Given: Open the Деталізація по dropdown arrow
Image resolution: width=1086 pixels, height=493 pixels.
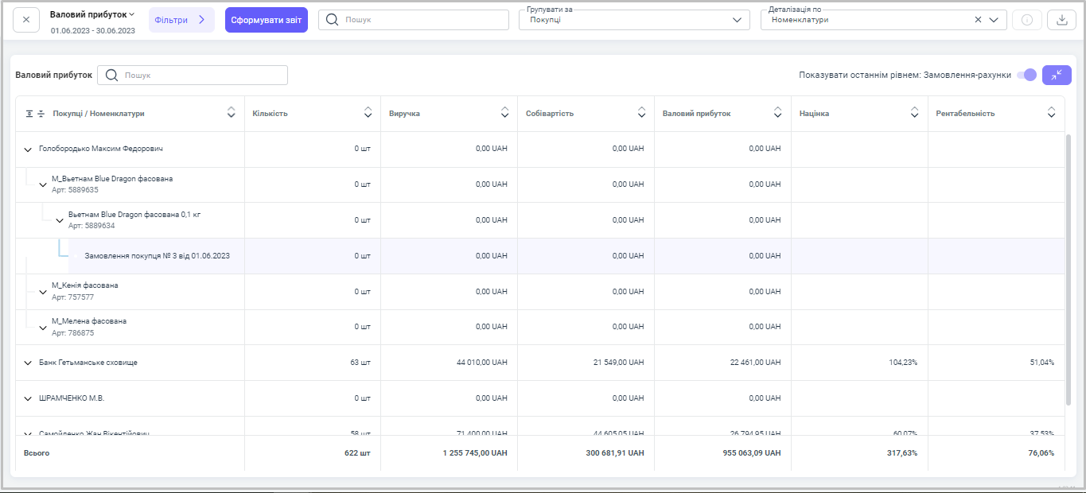Looking at the screenshot, I should [x=994, y=20].
